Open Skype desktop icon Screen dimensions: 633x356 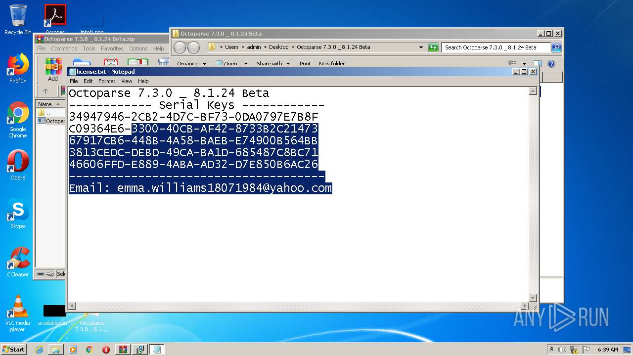pos(18,213)
